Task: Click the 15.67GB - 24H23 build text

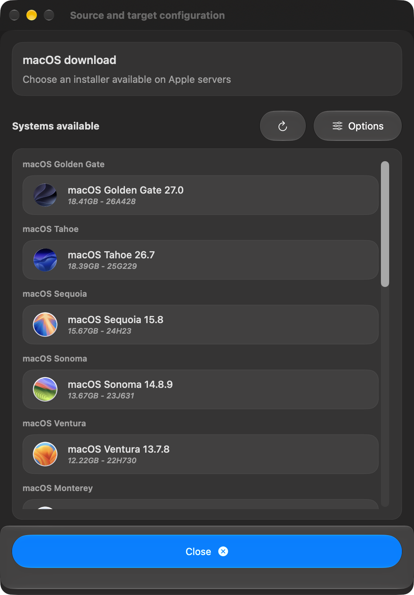Action: (99, 331)
